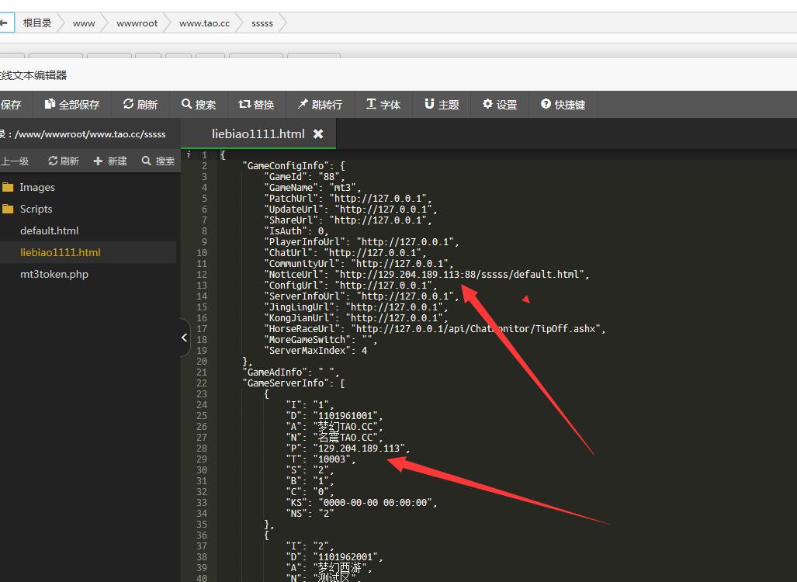The height and width of the screenshot is (582, 797).
Task: Select the liebiao1111.html editor tab
Action: tap(258, 133)
